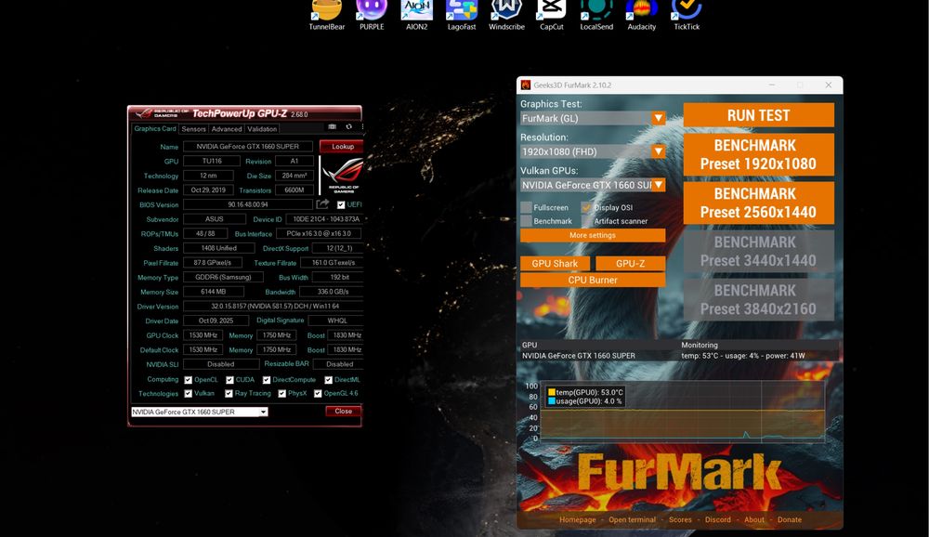
Task: Launch GPU Shark from FurMark
Action: (555, 264)
